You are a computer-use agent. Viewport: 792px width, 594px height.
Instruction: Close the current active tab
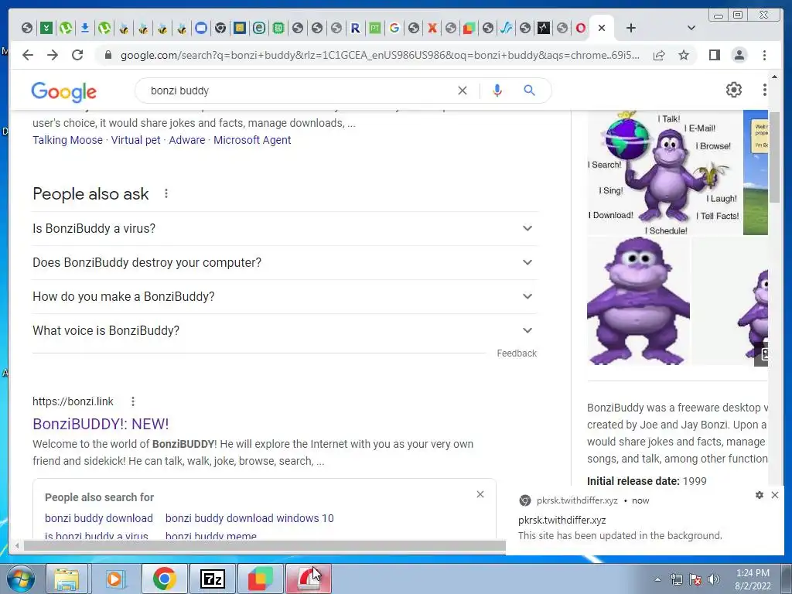pos(602,28)
